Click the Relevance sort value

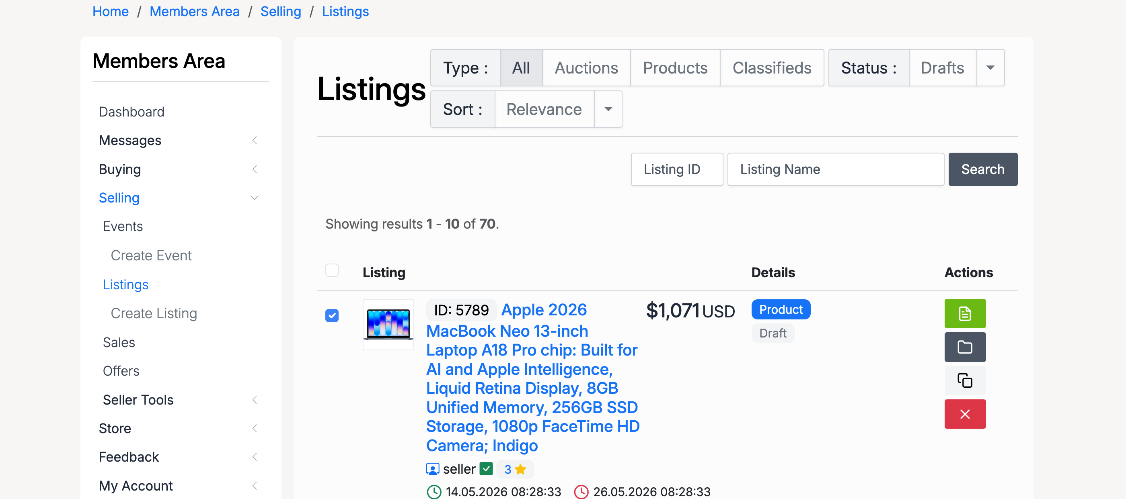tap(544, 109)
